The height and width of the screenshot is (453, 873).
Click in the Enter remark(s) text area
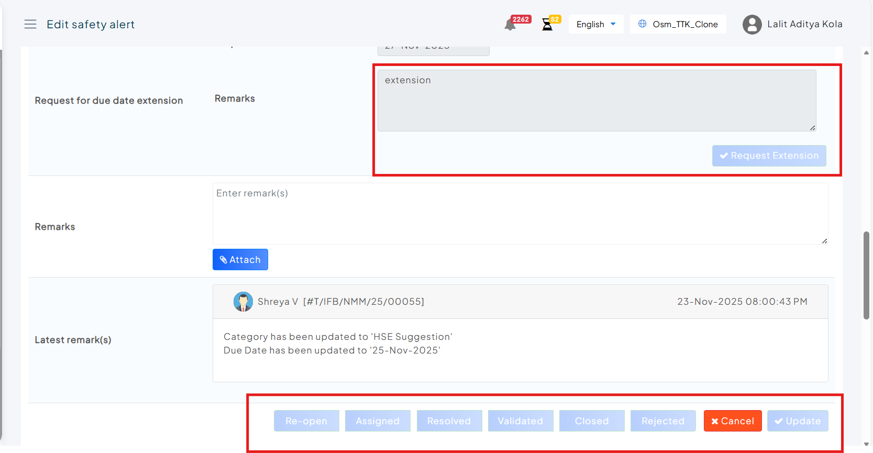pyautogui.click(x=520, y=214)
